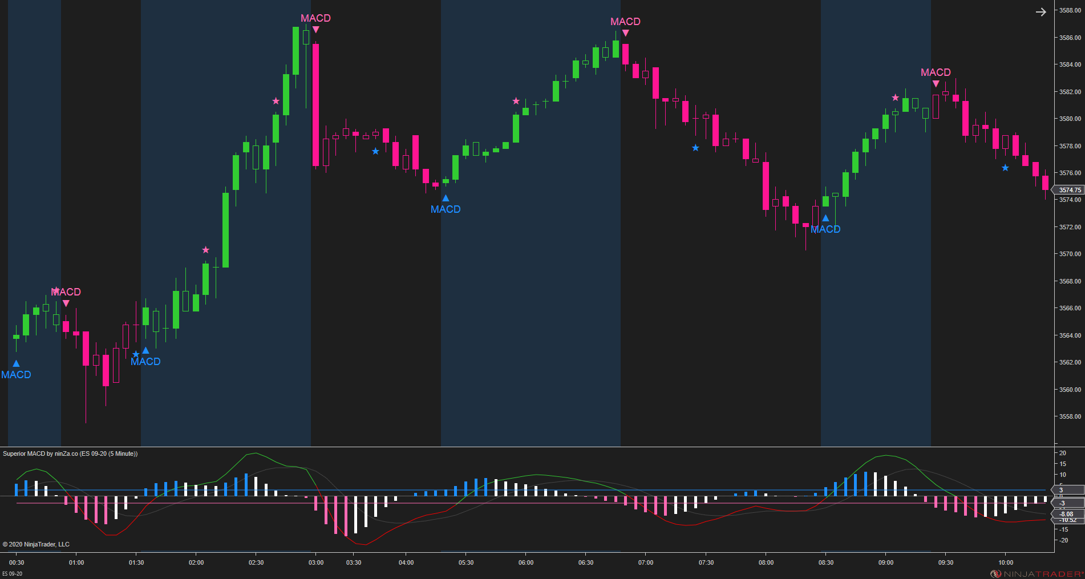The width and height of the screenshot is (1085, 579).
Task: Select the pink star near 06:00
Action: coord(516,100)
